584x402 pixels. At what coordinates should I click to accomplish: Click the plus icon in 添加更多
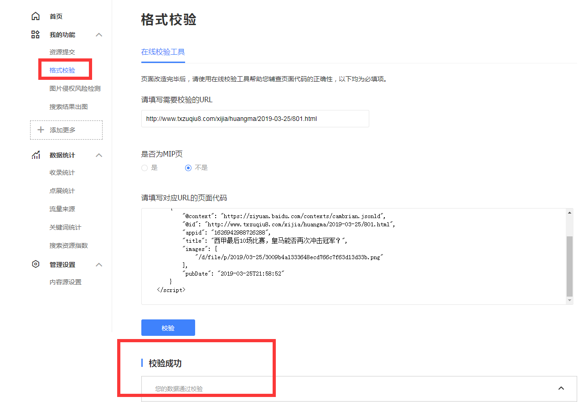[41, 130]
